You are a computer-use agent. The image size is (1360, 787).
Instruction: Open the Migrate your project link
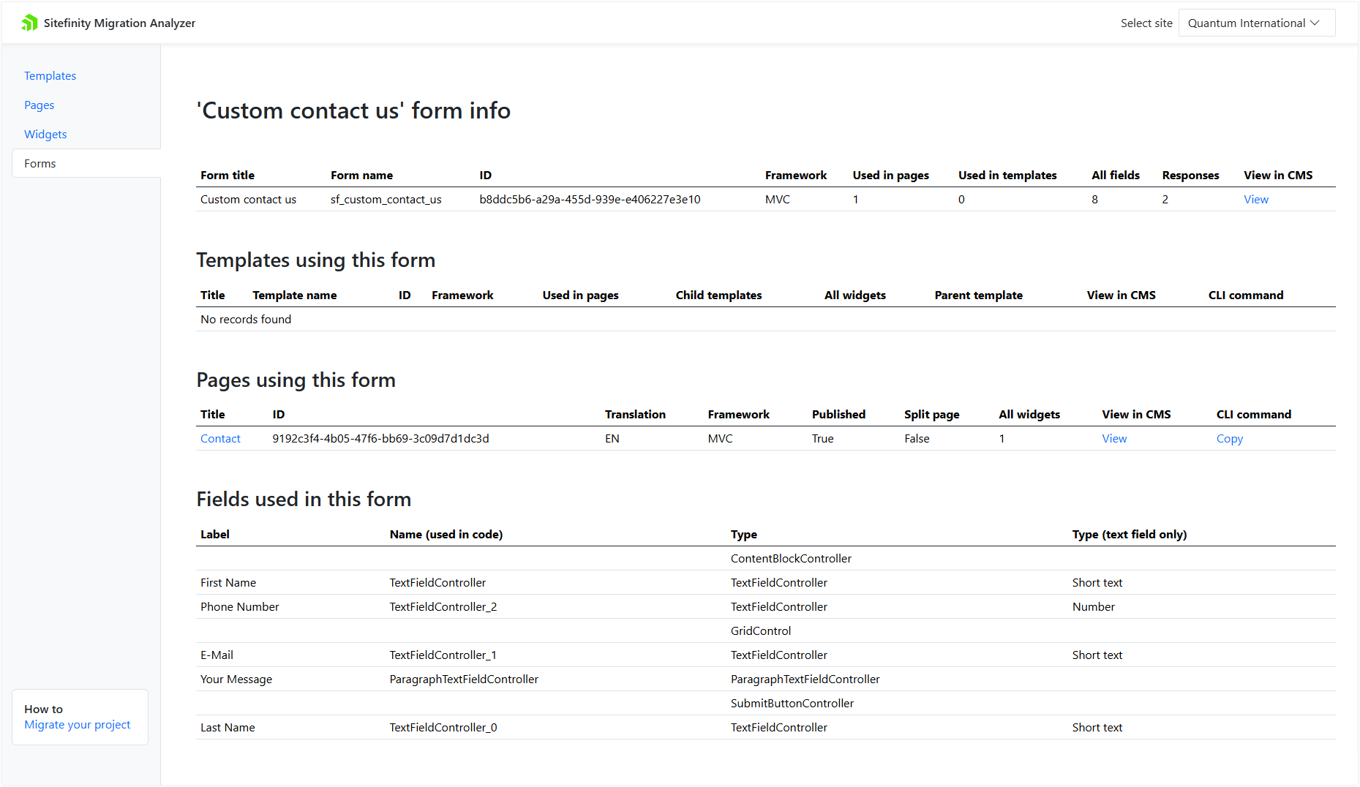(77, 724)
